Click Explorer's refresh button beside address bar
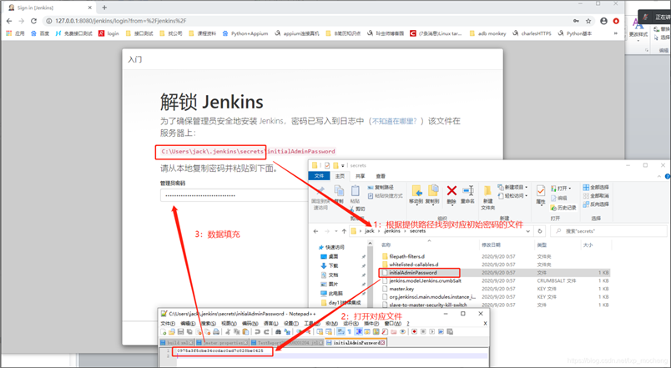This screenshot has height=368, width=671. 540,231
